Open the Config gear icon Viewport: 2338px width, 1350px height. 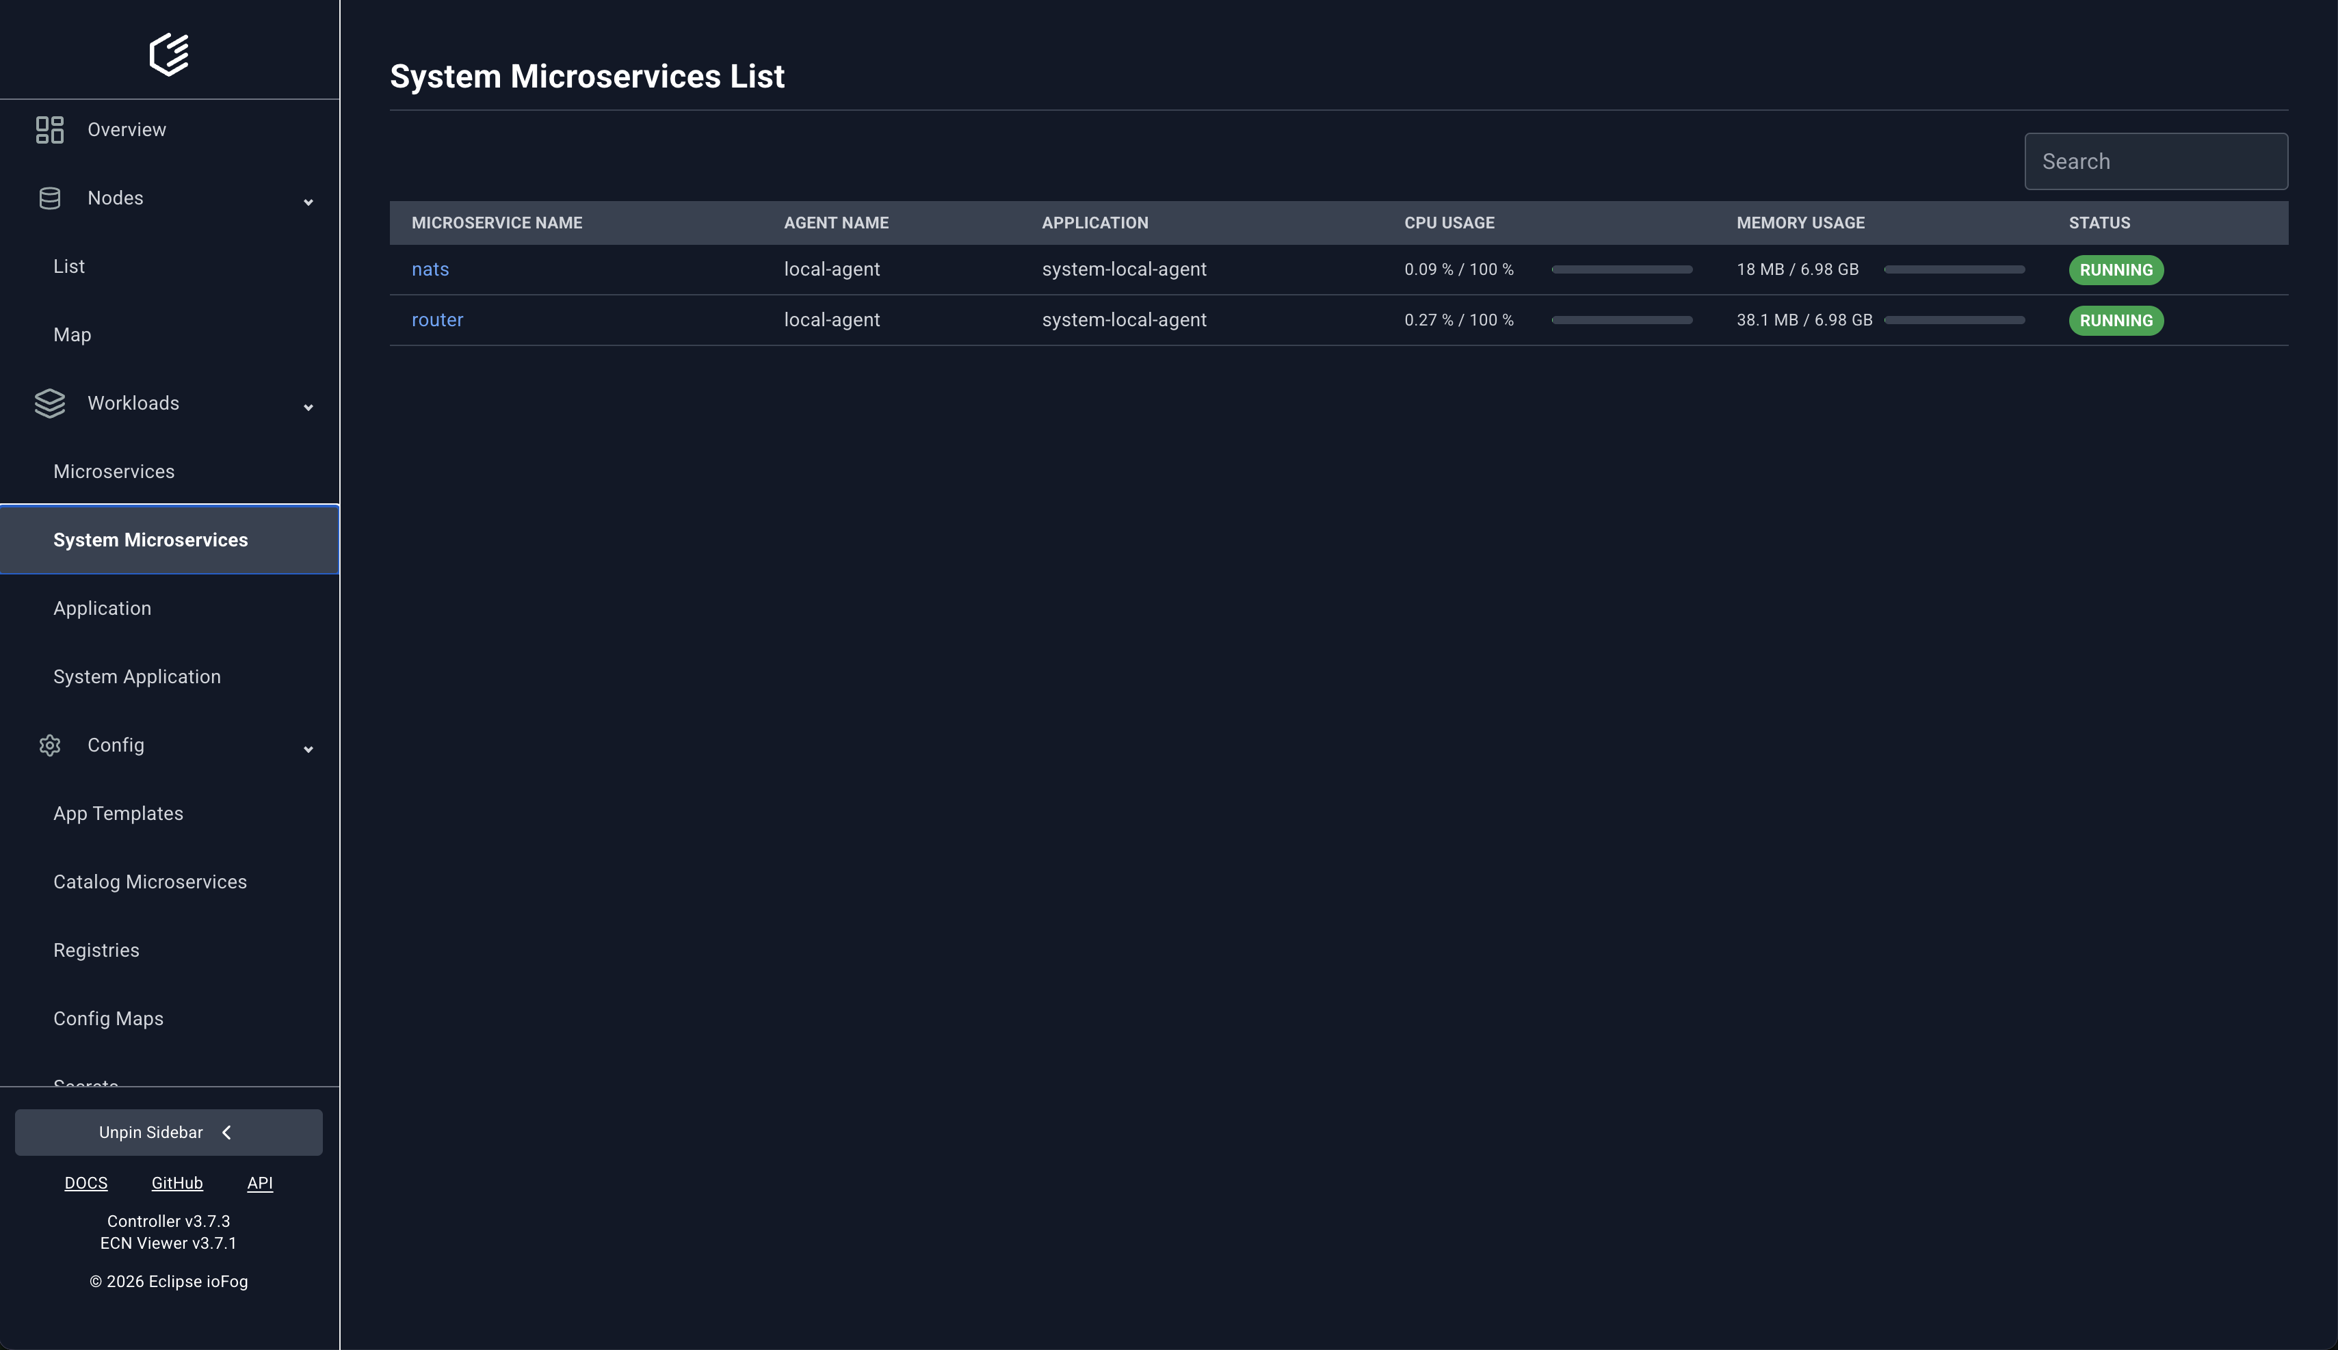[49, 745]
